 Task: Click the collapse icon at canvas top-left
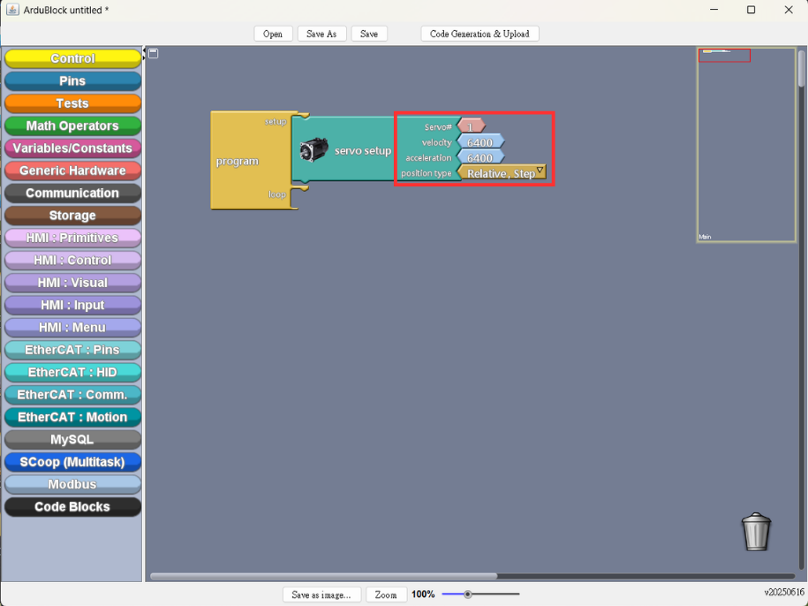(x=153, y=53)
